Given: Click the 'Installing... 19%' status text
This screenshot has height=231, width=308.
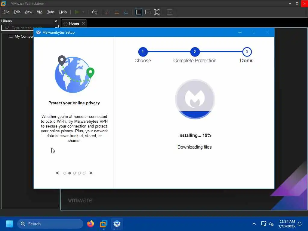Looking at the screenshot, I should pyautogui.click(x=195, y=135).
